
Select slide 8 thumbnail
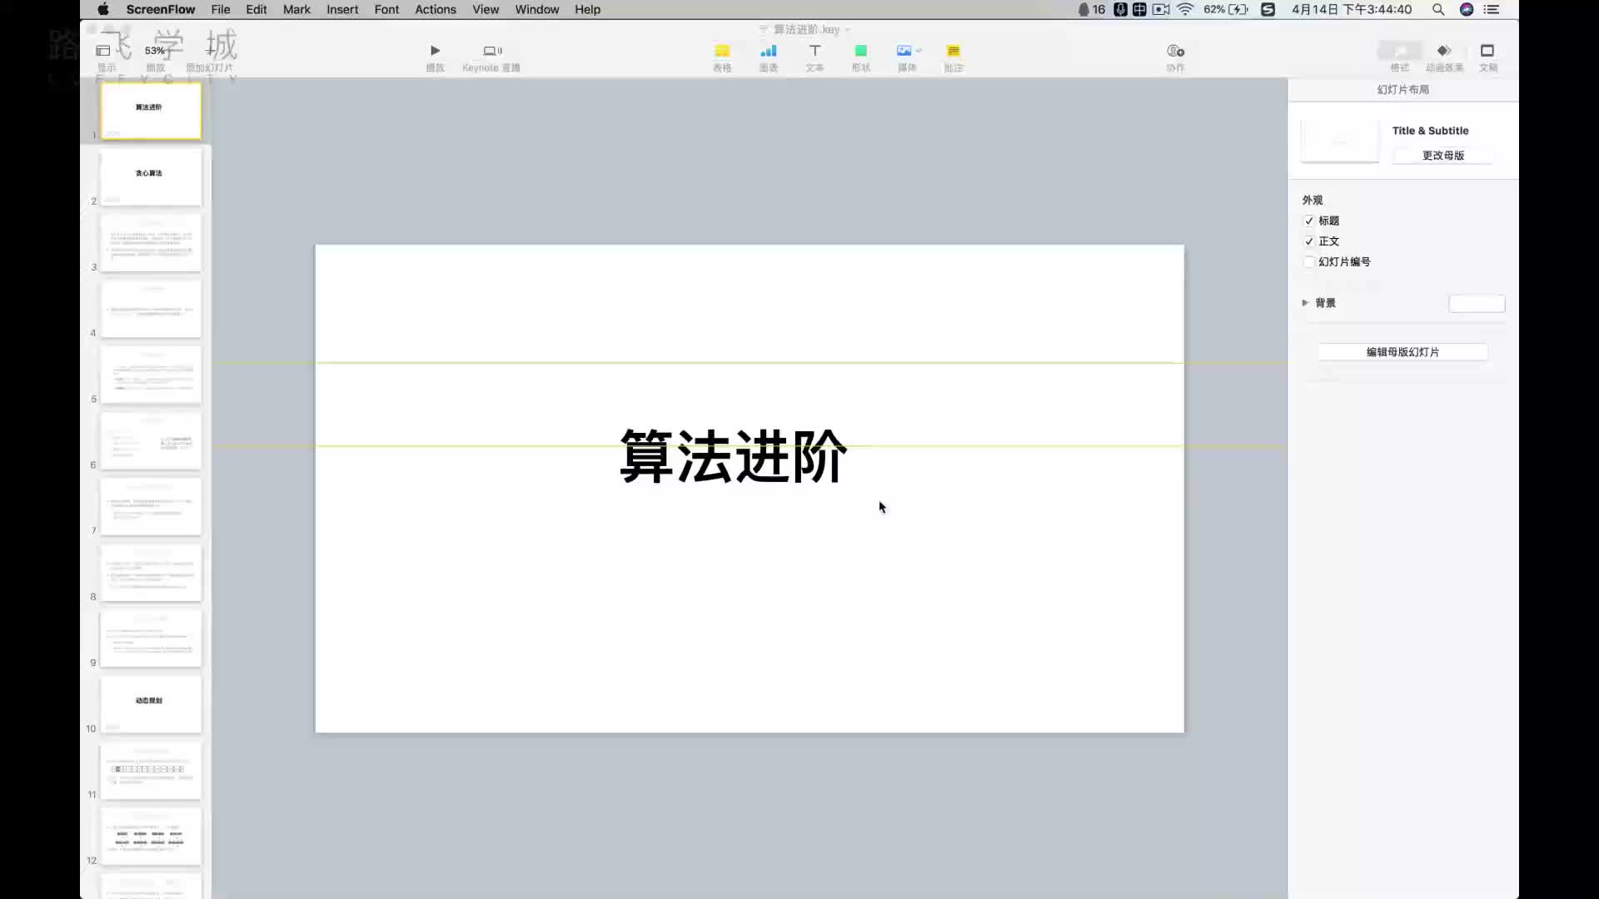point(151,573)
